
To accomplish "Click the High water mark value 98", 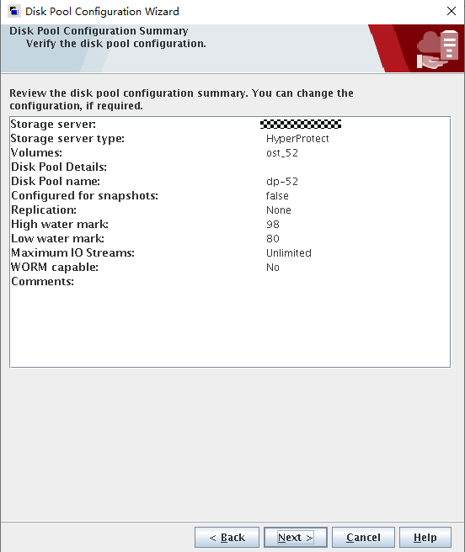I will coord(273,224).
